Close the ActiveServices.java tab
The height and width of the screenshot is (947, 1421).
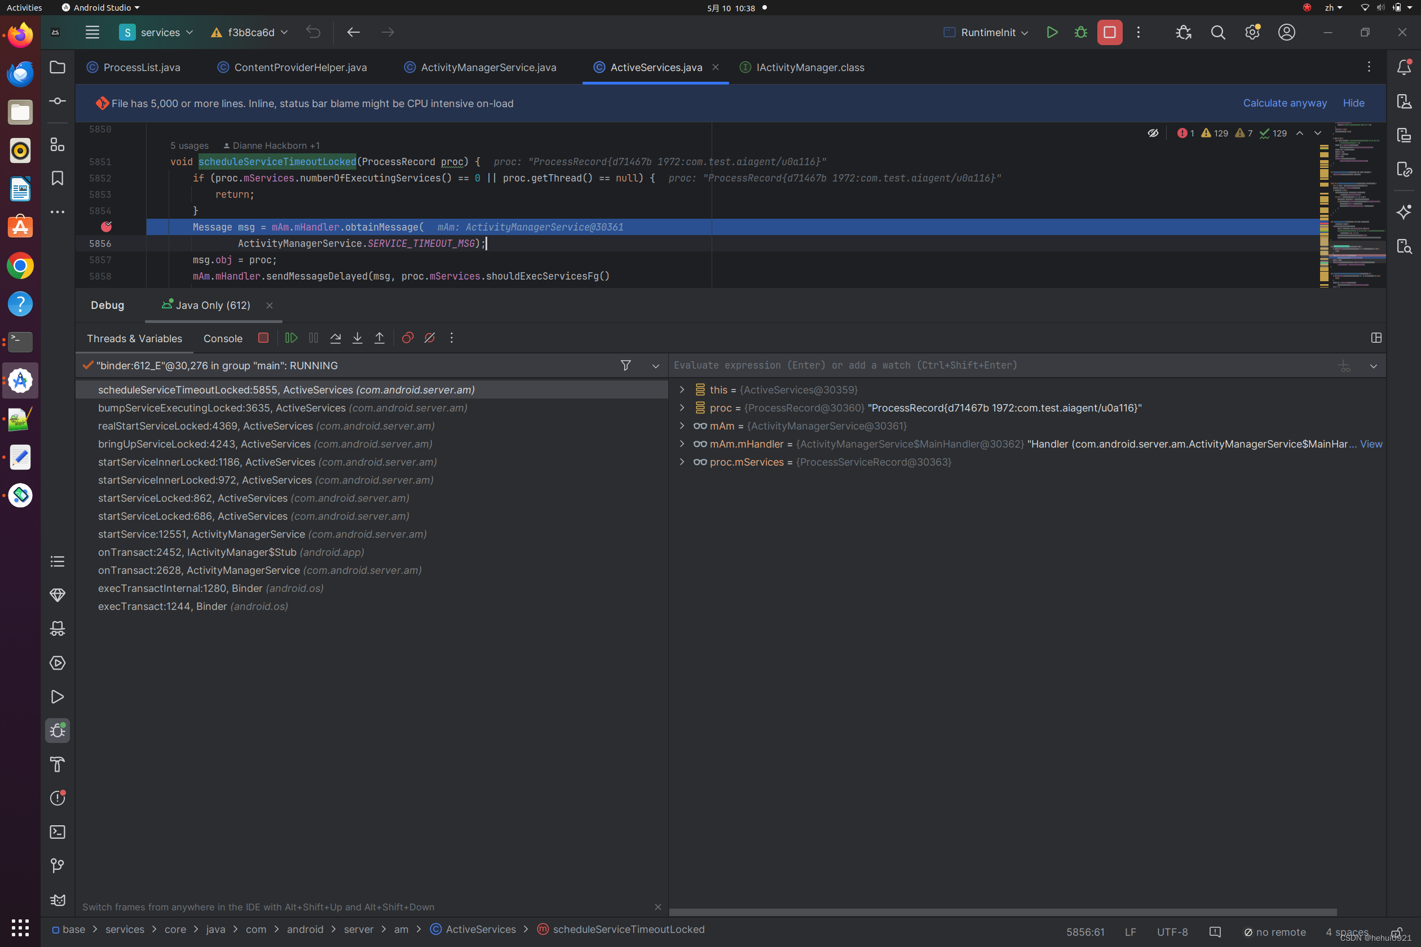[x=716, y=67]
